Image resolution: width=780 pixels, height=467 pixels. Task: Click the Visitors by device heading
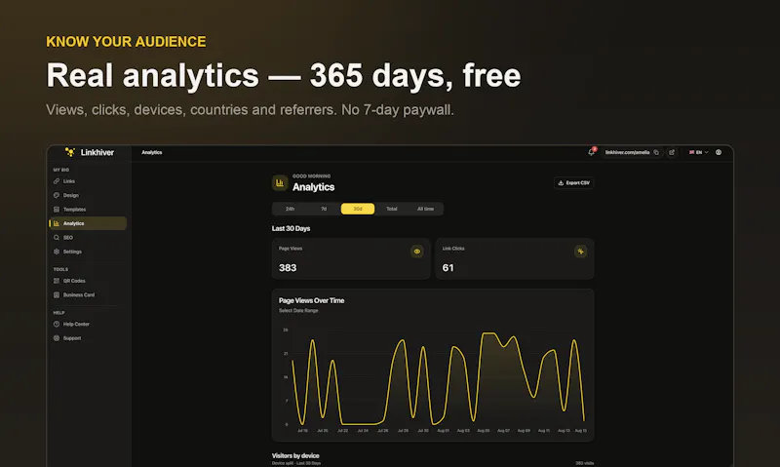coord(295,455)
